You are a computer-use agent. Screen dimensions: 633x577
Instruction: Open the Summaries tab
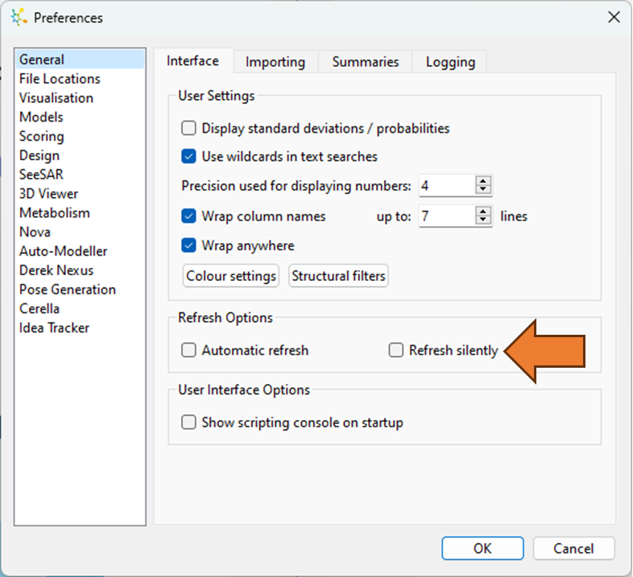coord(366,62)
